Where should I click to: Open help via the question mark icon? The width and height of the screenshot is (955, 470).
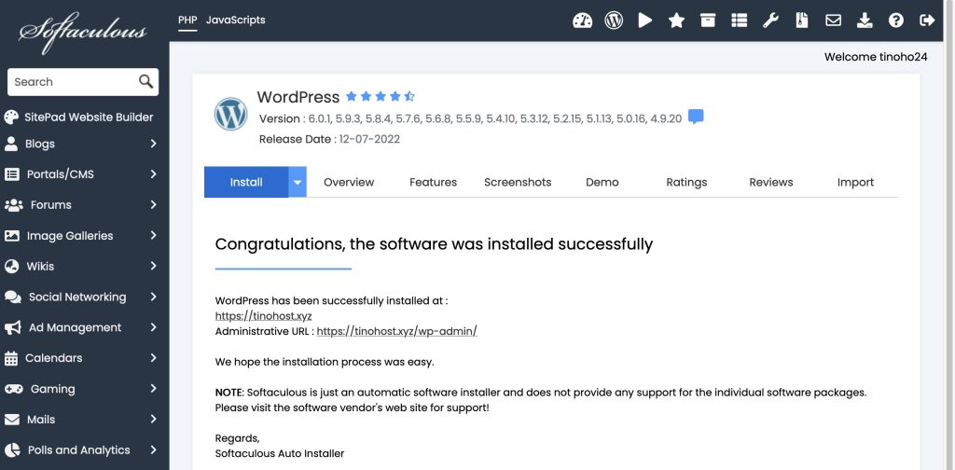tap(896, 21)
